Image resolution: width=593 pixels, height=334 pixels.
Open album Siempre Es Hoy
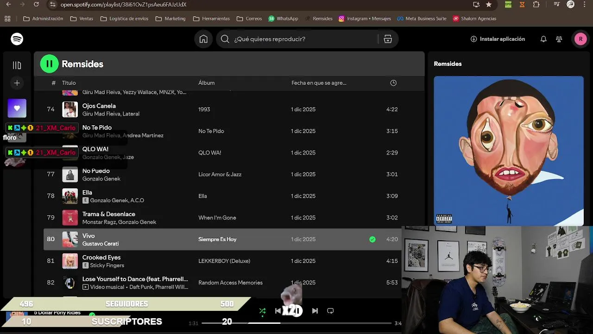click(x=217, y=239)
